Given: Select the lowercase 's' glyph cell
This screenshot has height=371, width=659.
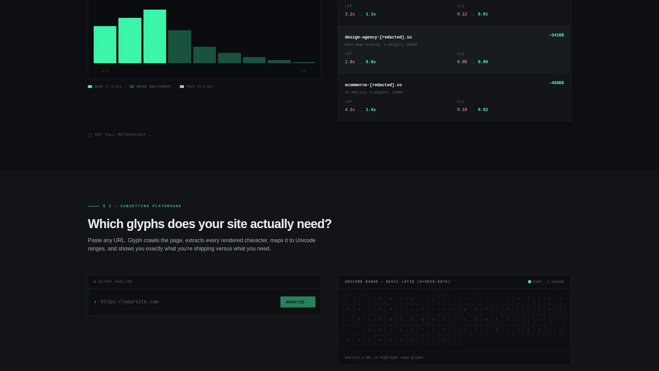Looking at the screenshot, I should [x=560, y=330].
